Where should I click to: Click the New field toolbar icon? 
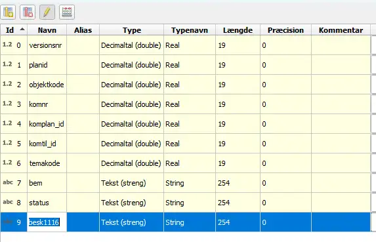(x=8, y=12)
